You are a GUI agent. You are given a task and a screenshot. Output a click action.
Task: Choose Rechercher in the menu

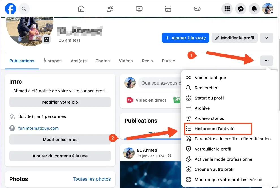(229, 88)
